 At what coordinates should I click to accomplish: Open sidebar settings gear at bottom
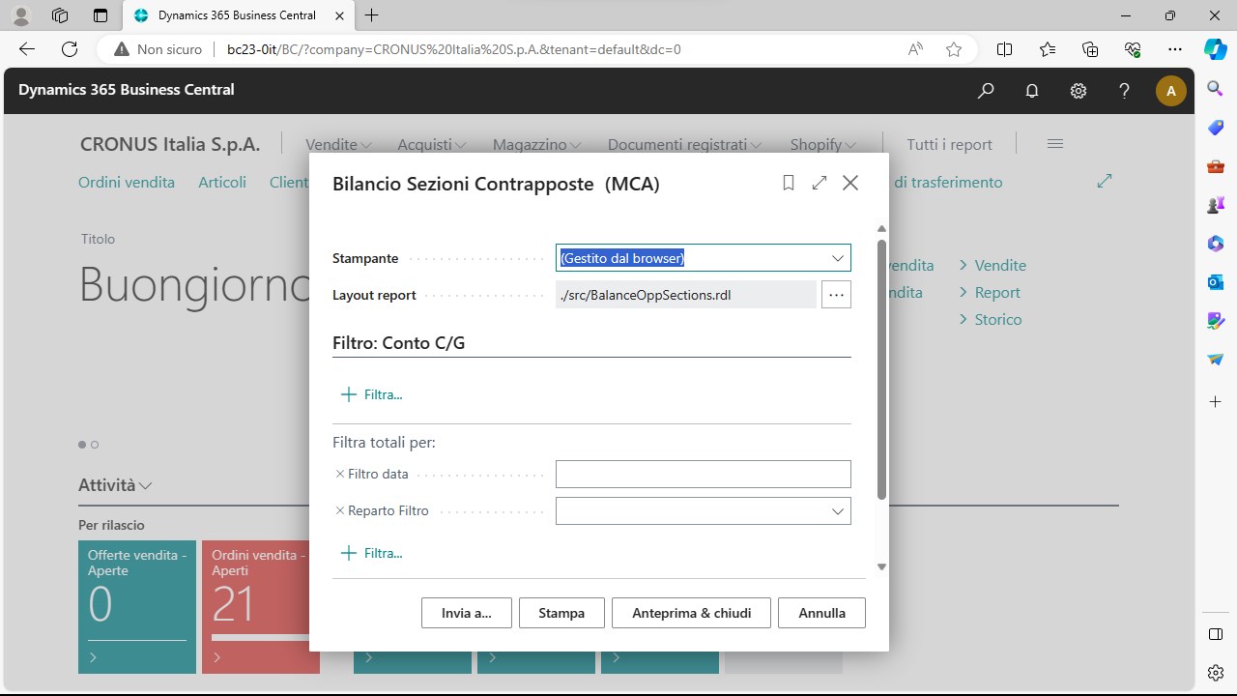pos(1216,672)
